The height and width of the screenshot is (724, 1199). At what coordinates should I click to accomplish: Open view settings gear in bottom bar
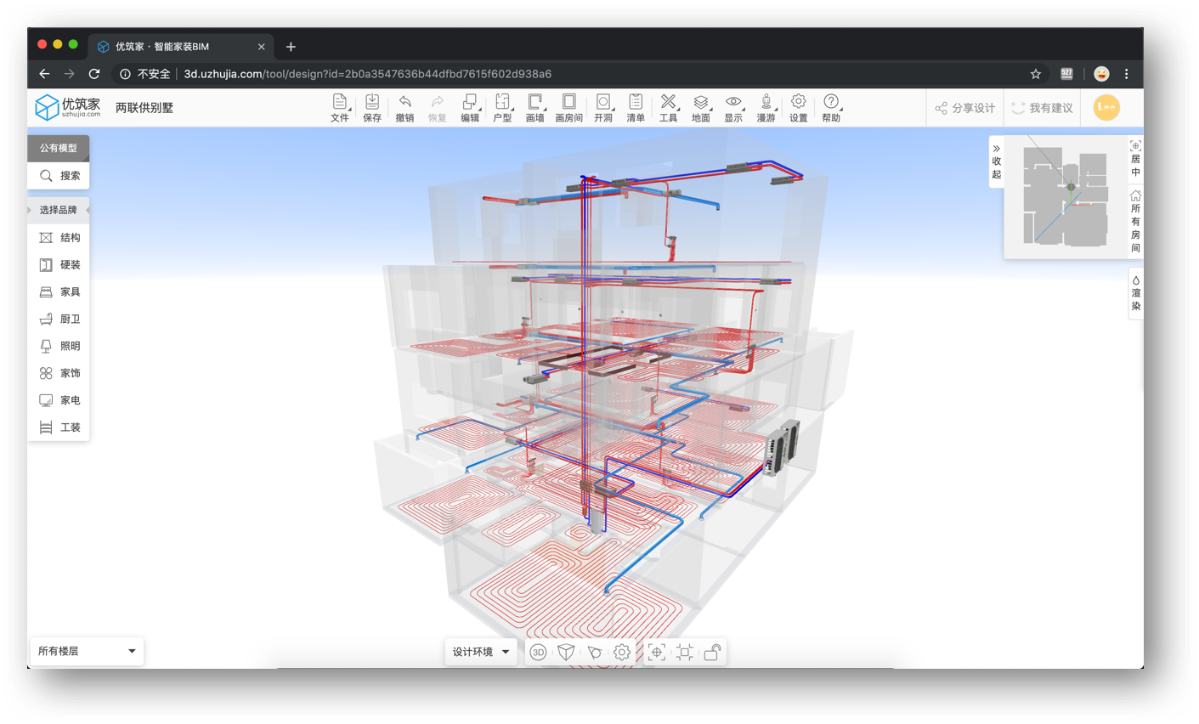[x=622, y=653]
